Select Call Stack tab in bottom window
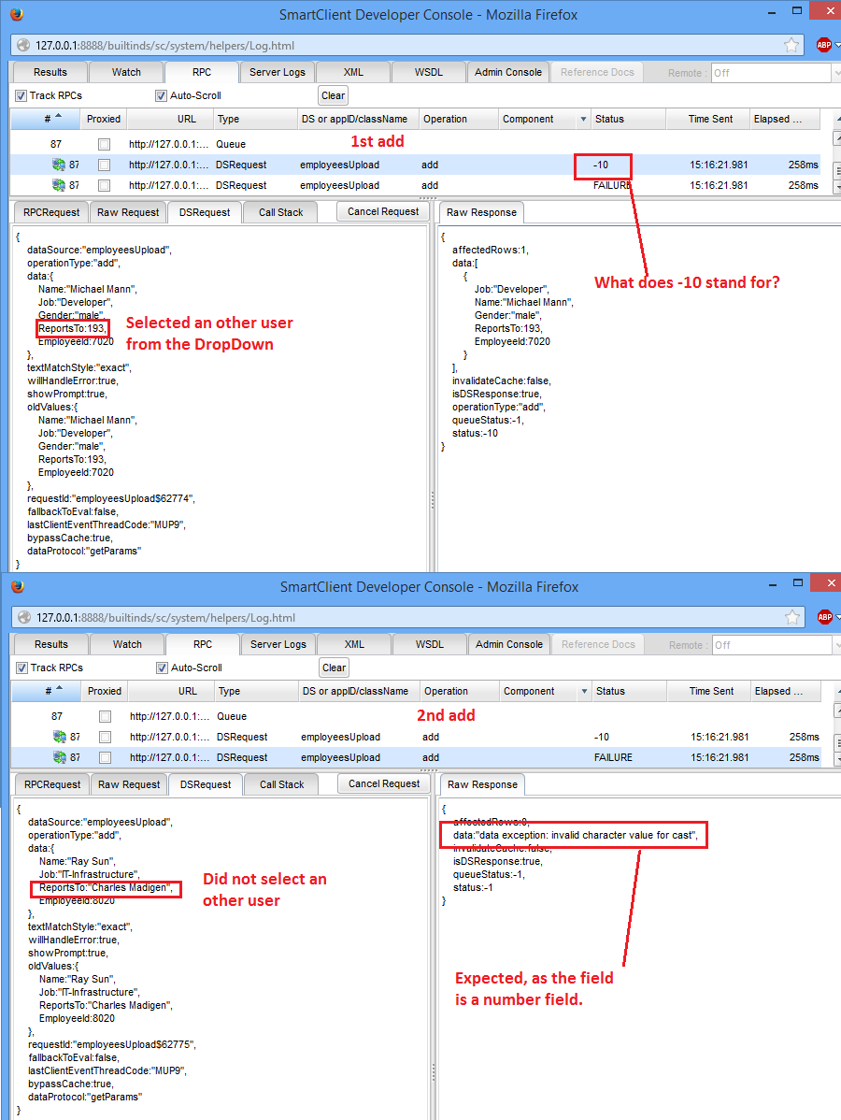 tap(281, 784)
